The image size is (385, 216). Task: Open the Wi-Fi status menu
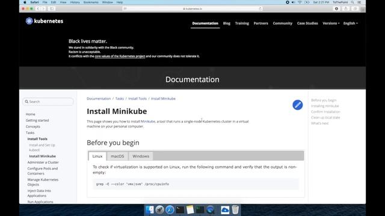[300, 2]
